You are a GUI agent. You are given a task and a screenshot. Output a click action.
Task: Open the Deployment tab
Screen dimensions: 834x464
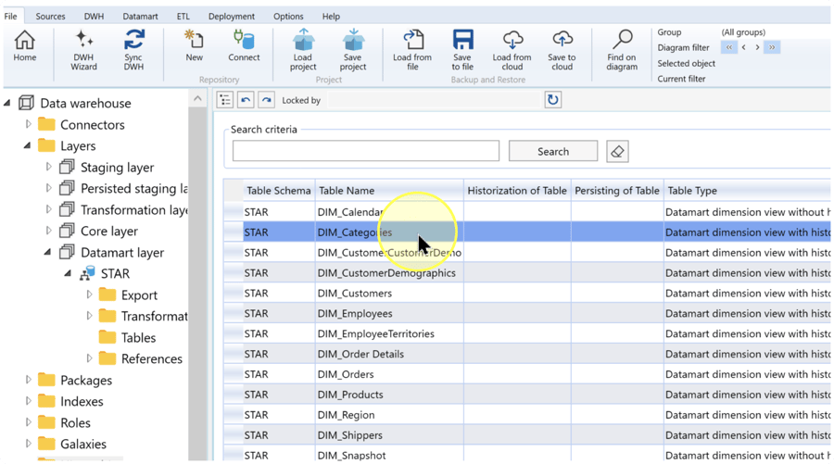point(232,16)
